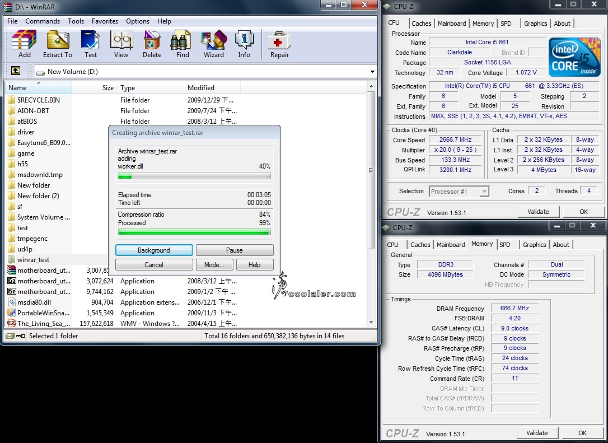Image resolution: width=608 pixels, height=443 pixels.
Task: Select the msdia80.dll file icon
Action: pos(12,302)
